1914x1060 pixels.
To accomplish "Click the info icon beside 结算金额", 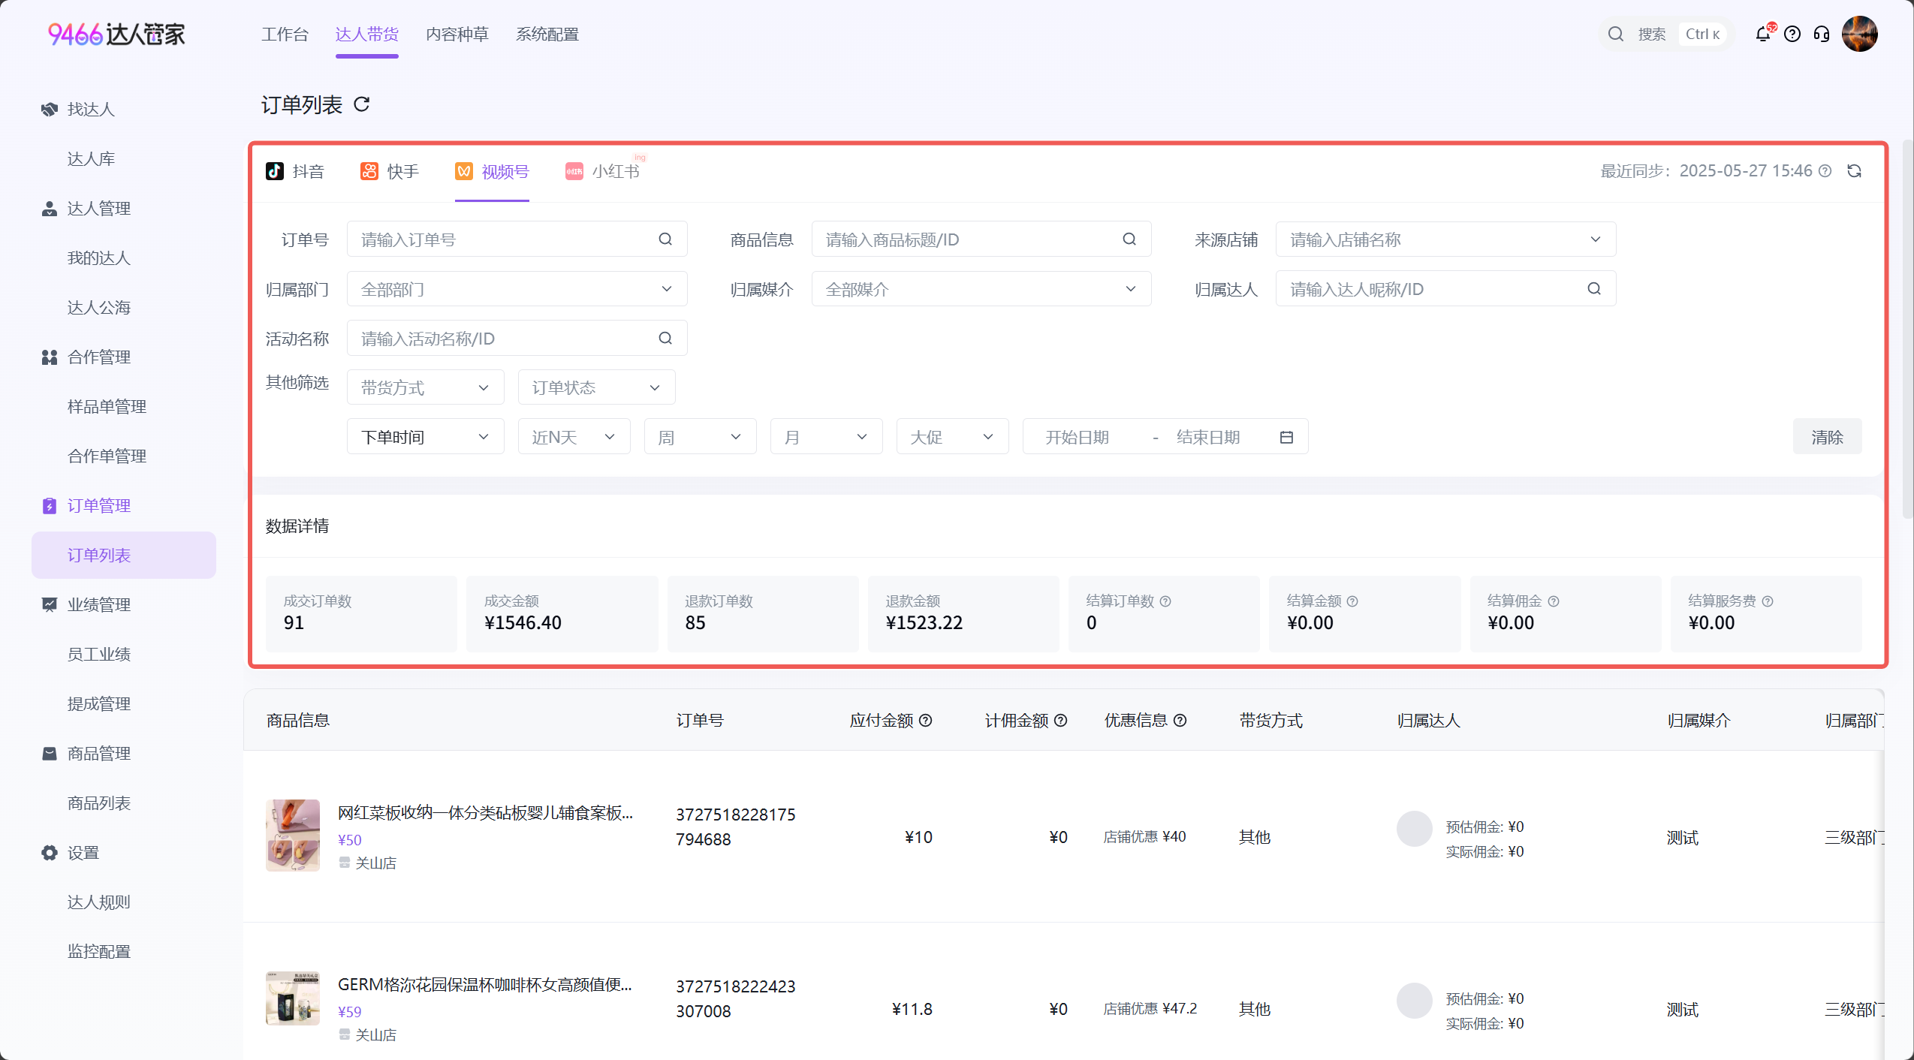I will tap(1352, 601).
